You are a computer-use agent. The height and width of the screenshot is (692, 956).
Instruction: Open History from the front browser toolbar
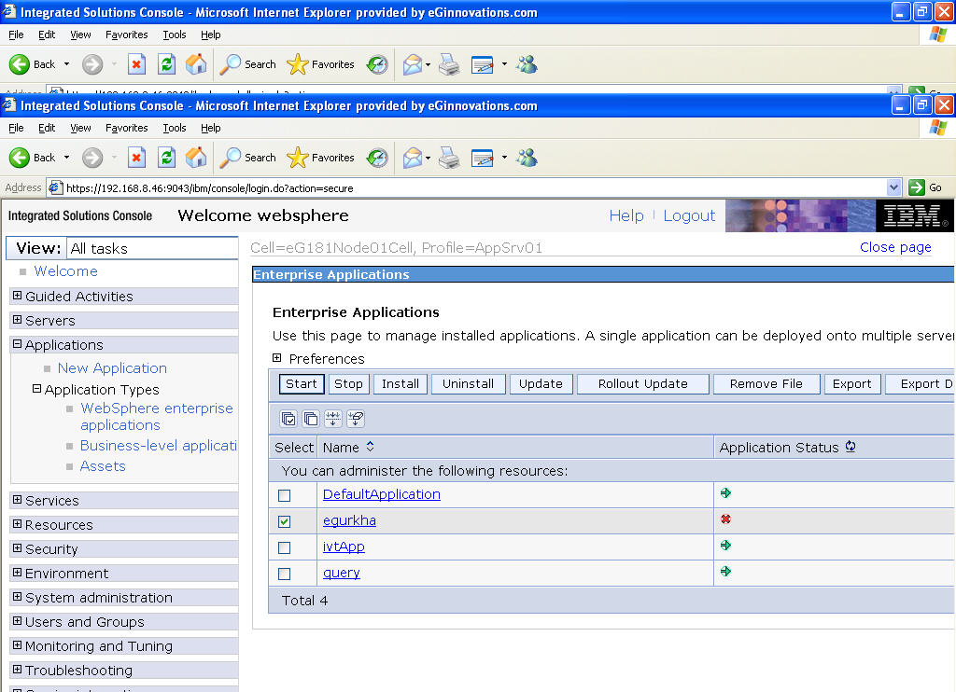[377, 158]
